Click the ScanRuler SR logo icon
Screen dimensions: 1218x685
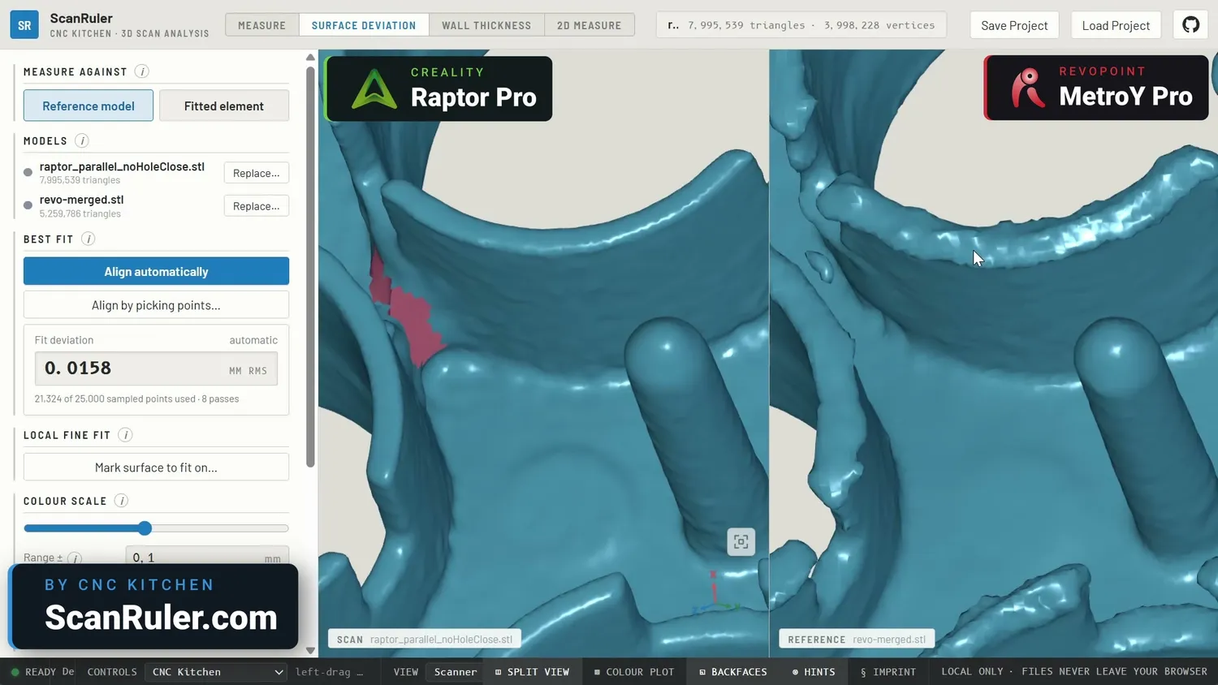[x=24, y=25]
